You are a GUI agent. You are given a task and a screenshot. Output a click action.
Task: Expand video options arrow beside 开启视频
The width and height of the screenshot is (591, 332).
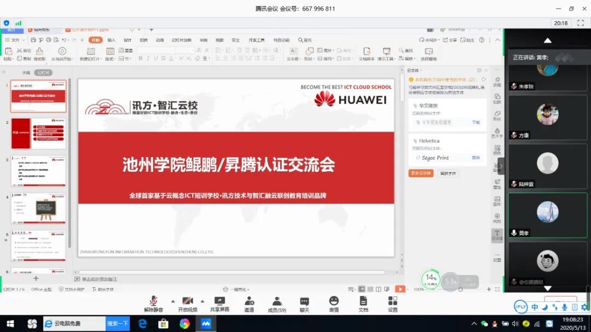pyautogui.click(x=202, y=301)
